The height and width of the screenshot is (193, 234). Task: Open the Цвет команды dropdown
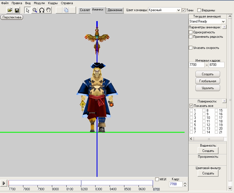coord(178,10)
